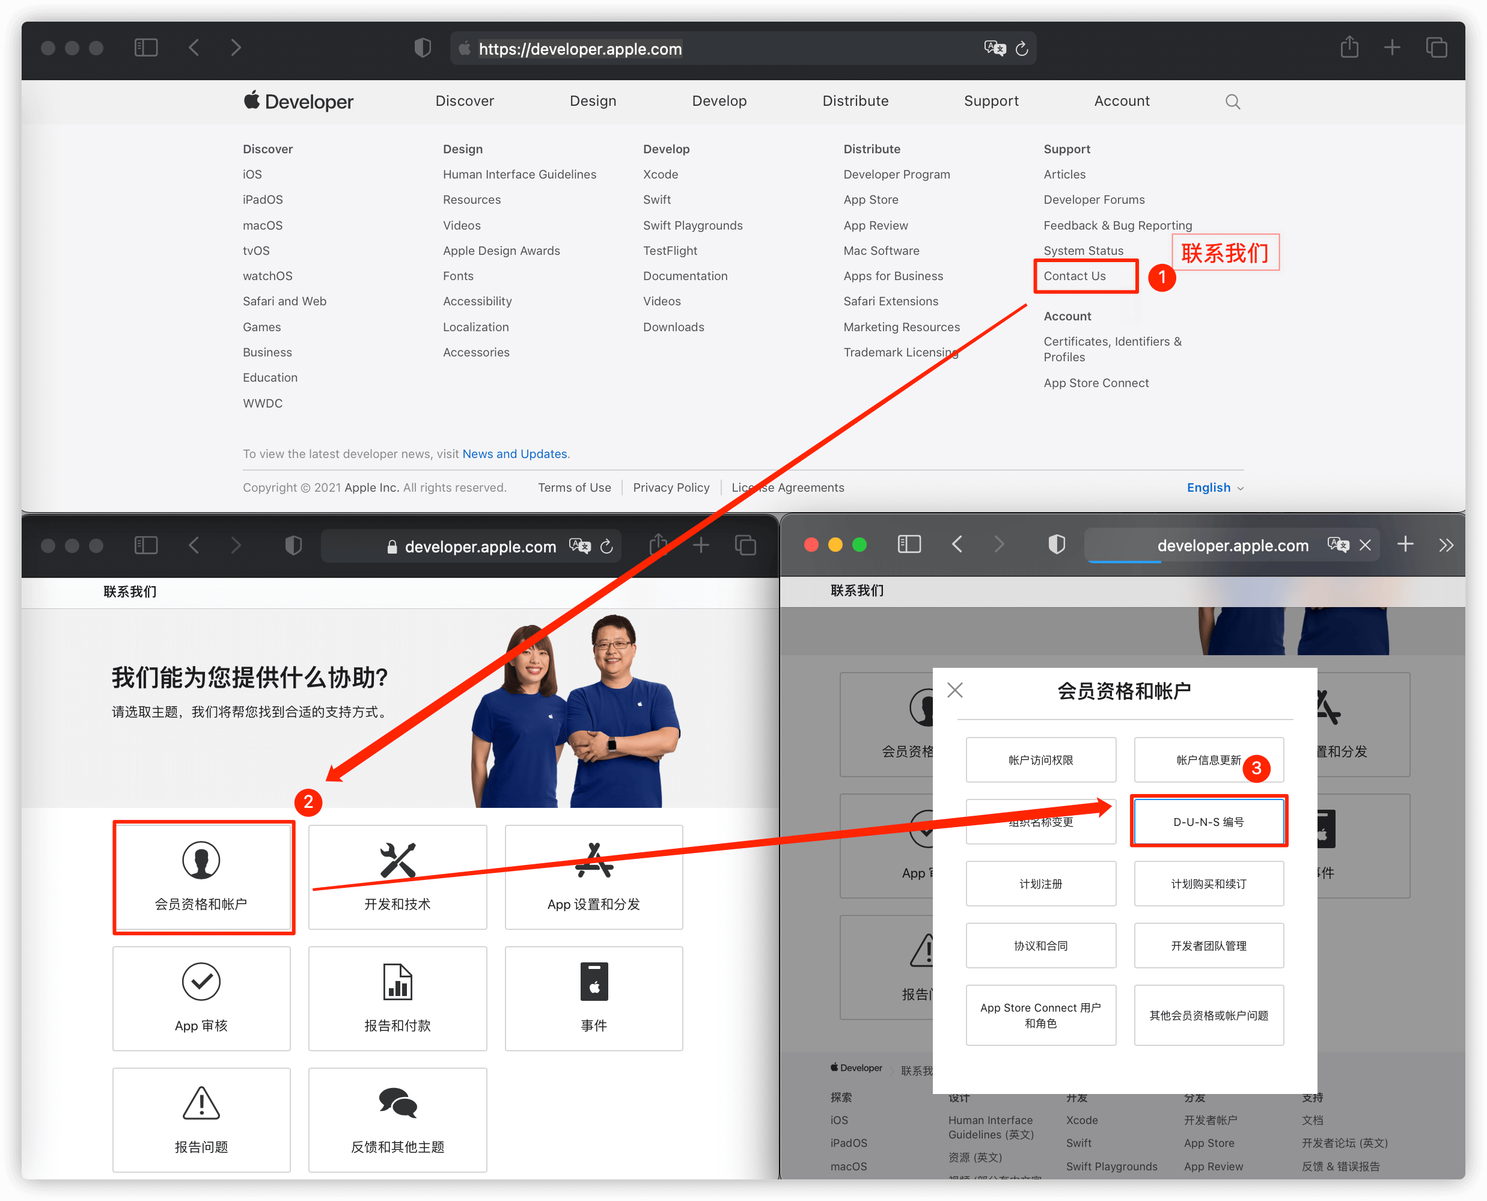
Task: Open Distribute in the Developer nav bar
Action: [x=855, y=101]
